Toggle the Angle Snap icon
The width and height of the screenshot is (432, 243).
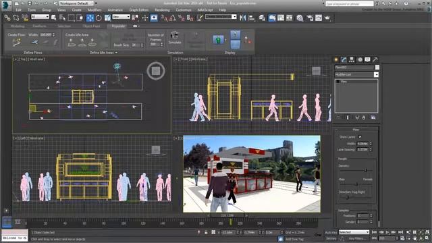pos(173,18)
